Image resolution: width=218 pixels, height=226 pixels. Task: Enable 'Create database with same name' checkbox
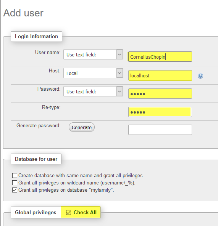pyautogui.click(x=15, y=176)
